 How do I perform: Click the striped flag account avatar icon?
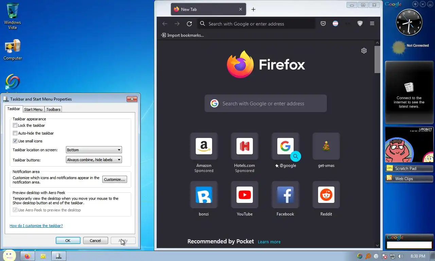coord(335,24)
